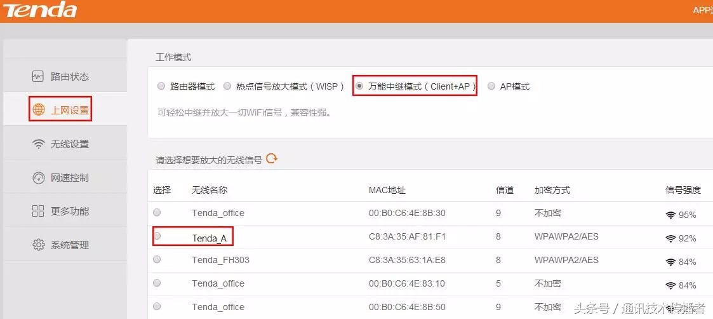Open 更多功能 menu item
713x319 pixels.
pos(65,210)
